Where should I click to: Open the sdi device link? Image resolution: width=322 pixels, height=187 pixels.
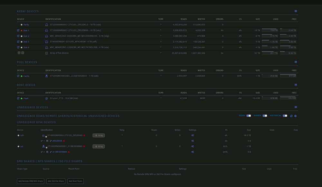pyautogui.click(x=22, y=146)
